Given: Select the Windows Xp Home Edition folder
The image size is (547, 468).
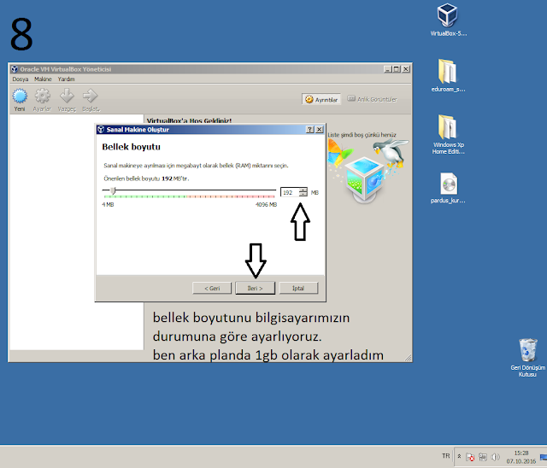Looking at the screenshot, I should pos(448,134).
